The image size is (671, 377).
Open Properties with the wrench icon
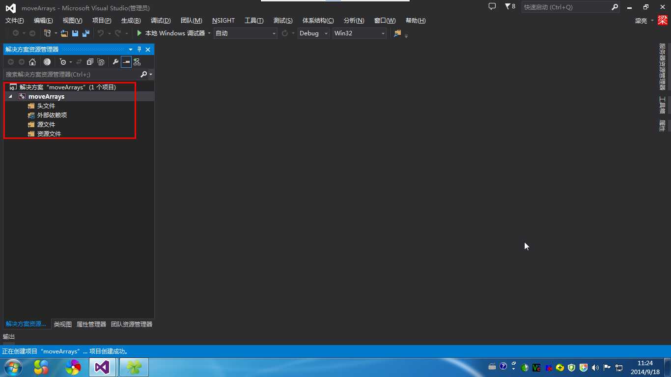[115, 62]
